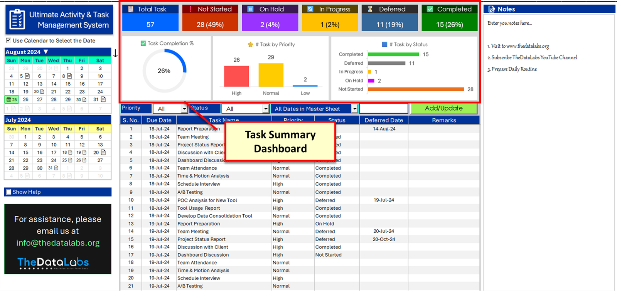Open the info@thedatalabs.org email link

tap(58, 243)
